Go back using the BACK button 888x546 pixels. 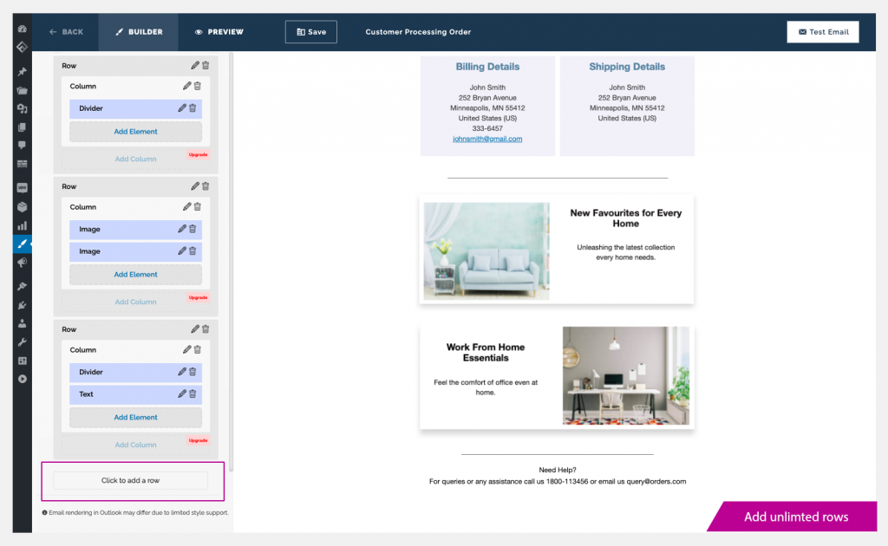[x=66, y=32]
